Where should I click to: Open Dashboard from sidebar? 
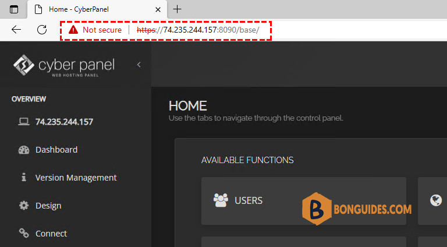point(56,150)
